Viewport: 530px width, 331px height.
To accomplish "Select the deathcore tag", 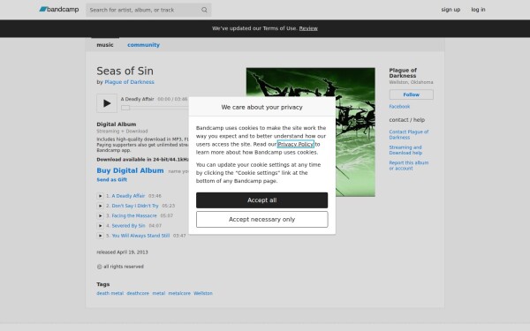I will click(x=138, y=293).
